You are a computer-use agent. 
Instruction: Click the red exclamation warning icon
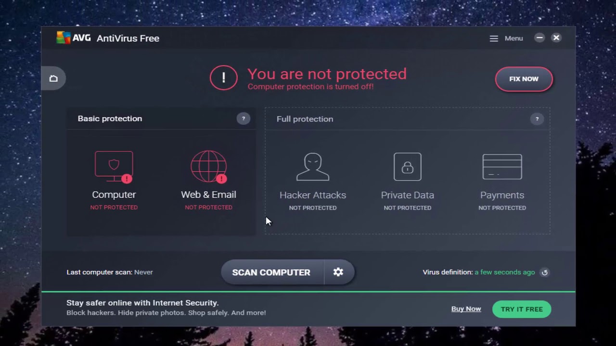click(x=224, y=78)
